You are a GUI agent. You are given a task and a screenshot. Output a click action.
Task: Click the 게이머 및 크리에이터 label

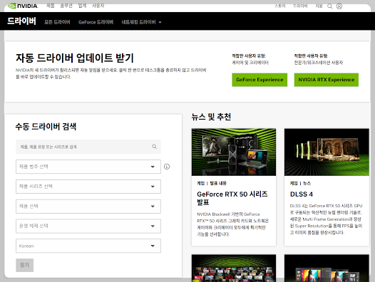[x=250, y=63]
